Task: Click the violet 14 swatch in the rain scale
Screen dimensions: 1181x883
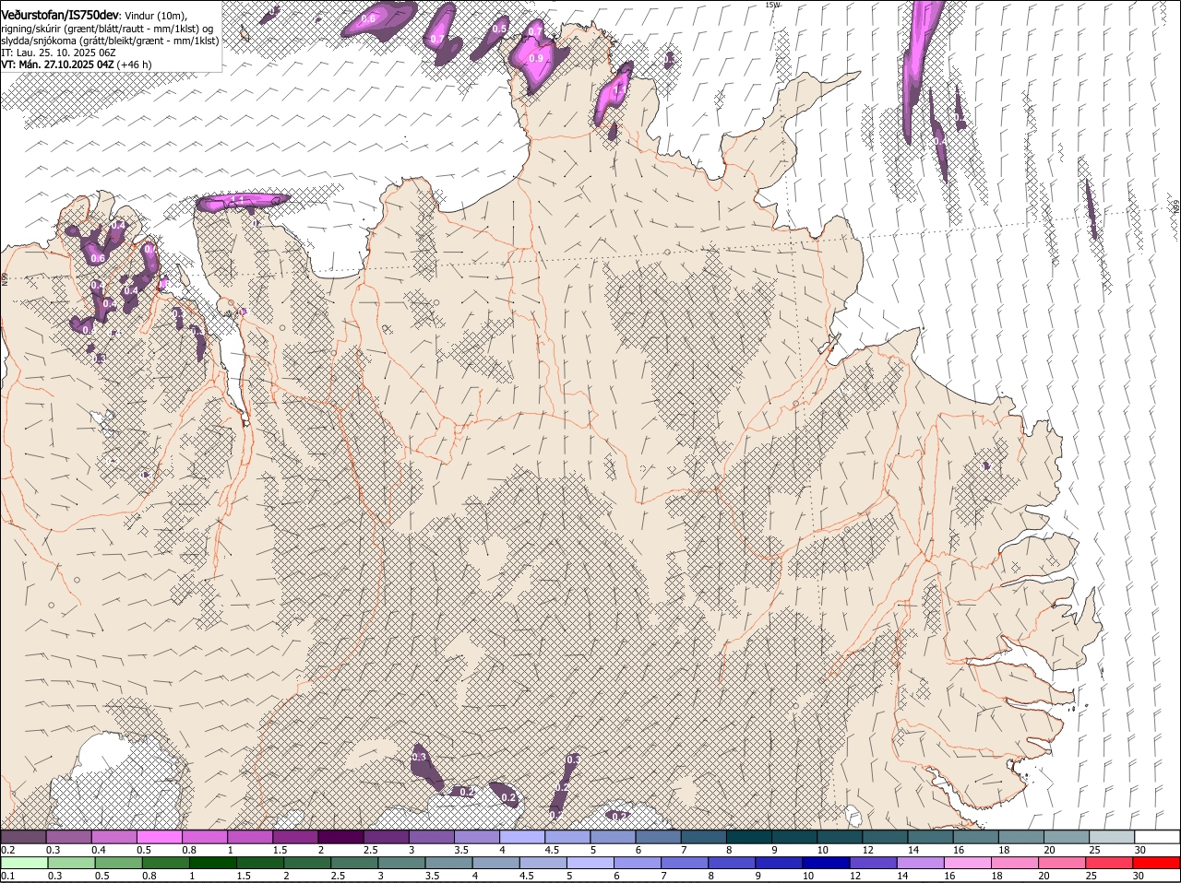Action: tap(921, 863)
